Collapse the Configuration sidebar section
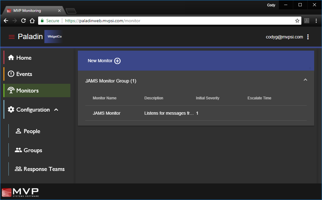This screenshot has width=322, height=200. [x=56, y=110]
